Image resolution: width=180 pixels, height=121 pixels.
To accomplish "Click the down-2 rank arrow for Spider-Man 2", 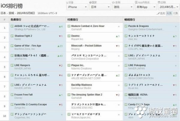I will pos(118,95).
